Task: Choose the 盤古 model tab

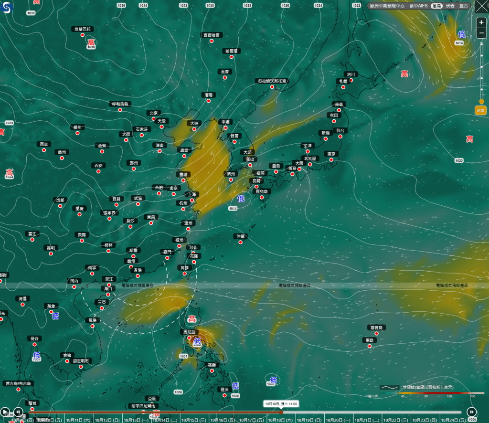Action: 463,6
